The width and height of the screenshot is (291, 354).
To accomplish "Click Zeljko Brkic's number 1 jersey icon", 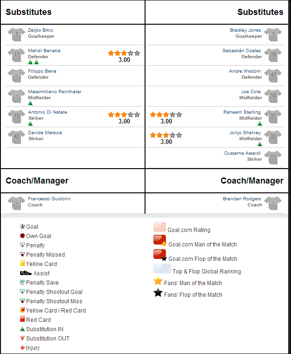I will pos(16,34).
